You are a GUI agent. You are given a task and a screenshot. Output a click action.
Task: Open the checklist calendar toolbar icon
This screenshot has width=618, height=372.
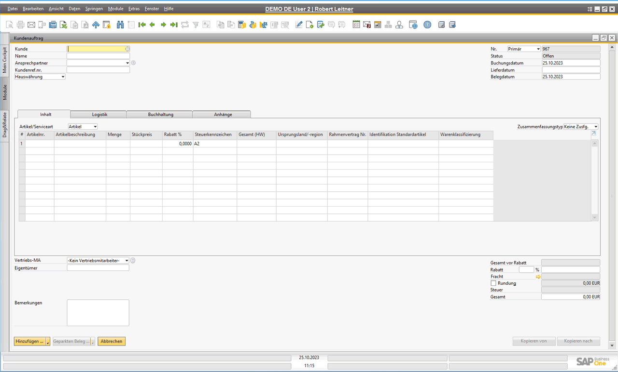pos(356,25)
